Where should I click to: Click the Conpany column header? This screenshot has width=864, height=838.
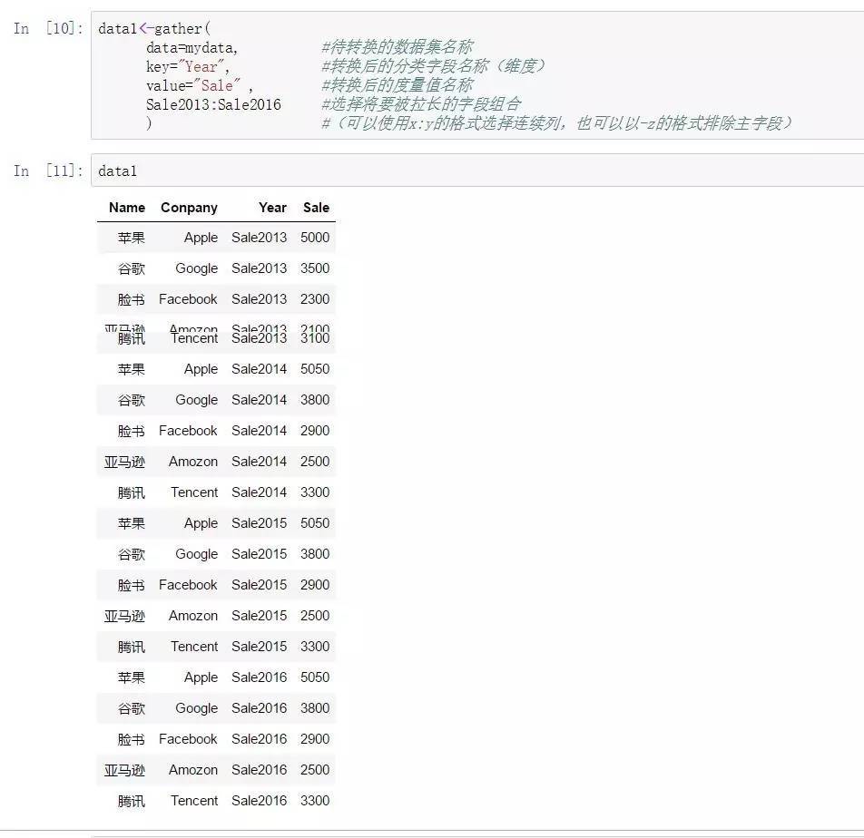click(x=188, y=208)
